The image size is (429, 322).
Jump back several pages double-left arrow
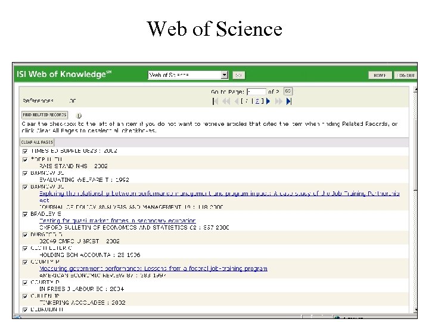tap(226, 101)
